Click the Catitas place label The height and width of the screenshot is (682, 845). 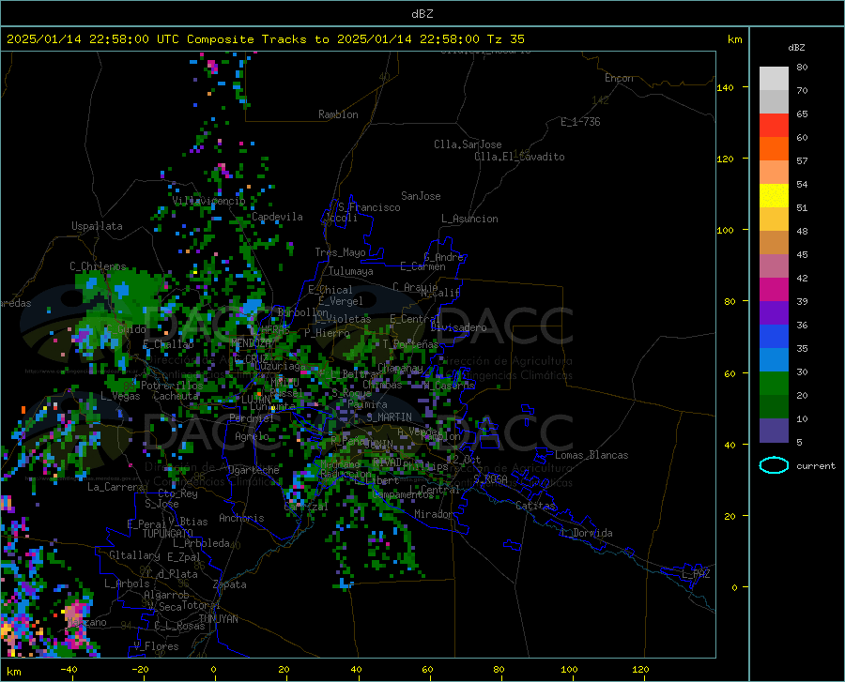click(535, 506)
